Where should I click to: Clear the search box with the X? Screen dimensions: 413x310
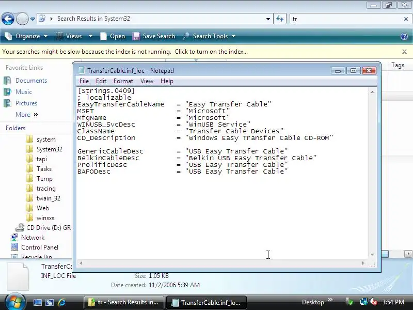click(406, 19)
